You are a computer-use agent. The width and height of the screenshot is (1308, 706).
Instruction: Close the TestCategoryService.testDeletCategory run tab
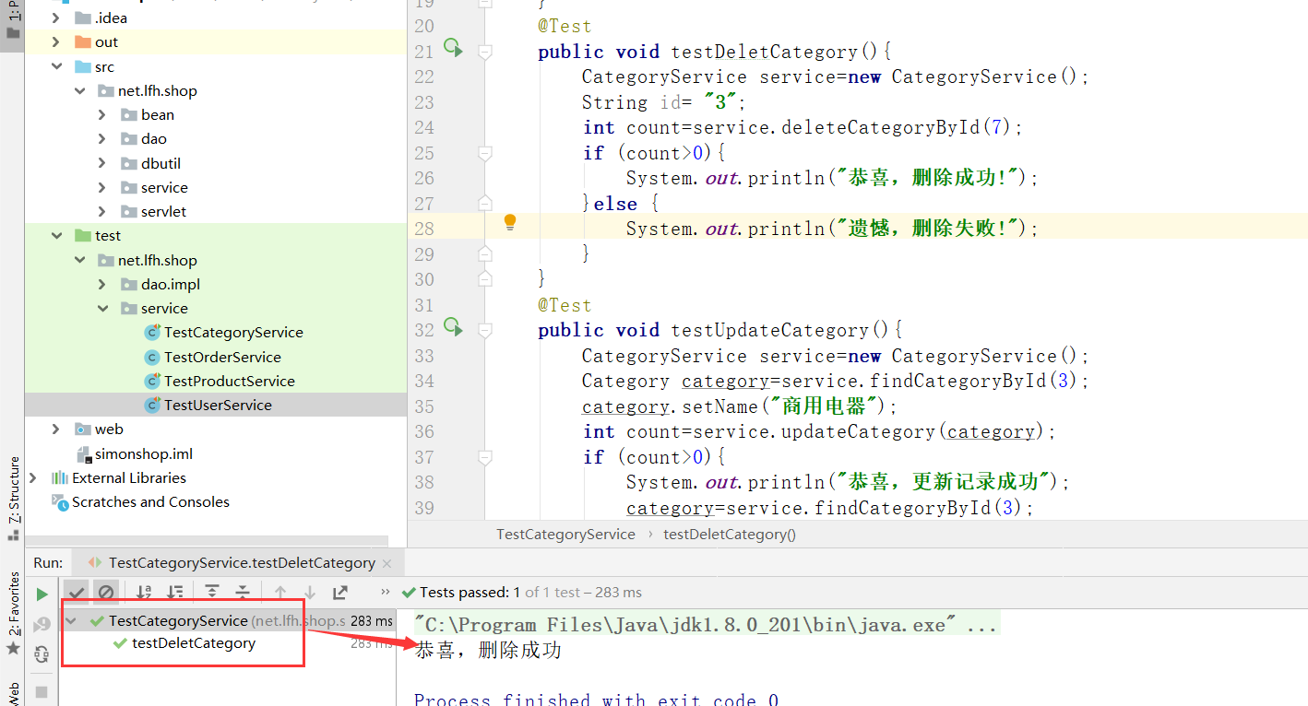coord(386,563)
